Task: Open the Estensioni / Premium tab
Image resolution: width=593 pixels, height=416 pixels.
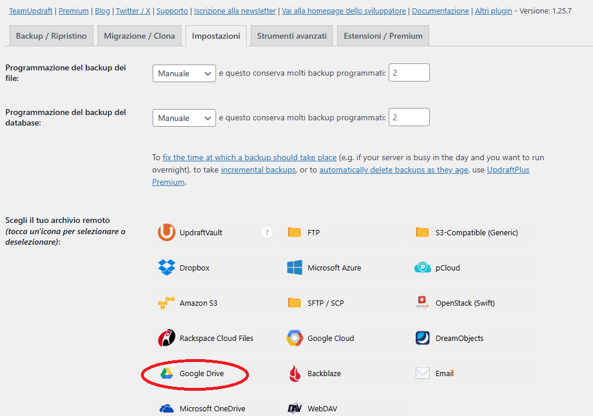Action: [383, 36]
